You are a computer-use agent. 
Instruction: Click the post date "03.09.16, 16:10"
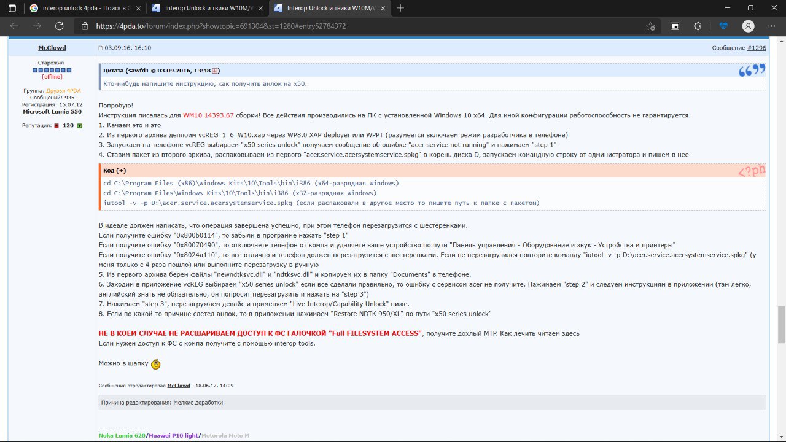(128, 48)
